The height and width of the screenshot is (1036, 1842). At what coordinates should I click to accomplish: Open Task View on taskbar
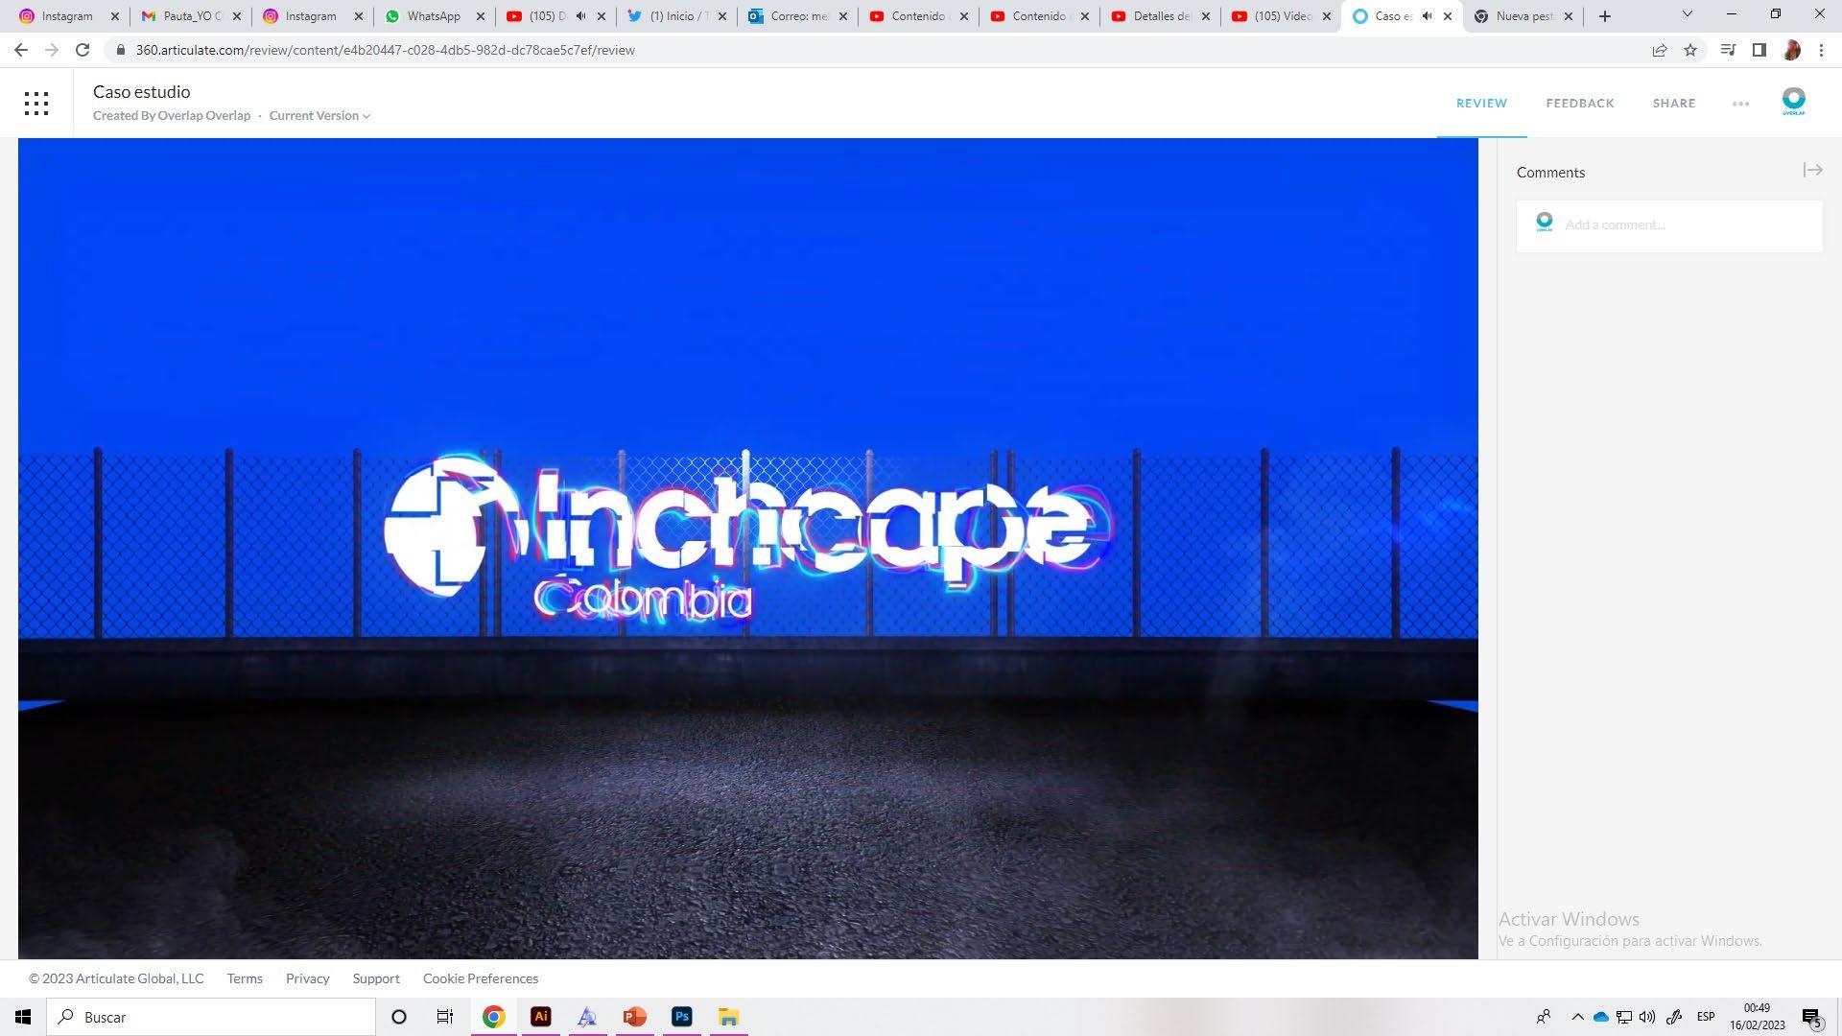click(445, 1017)
